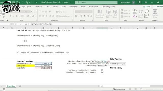
Task: Click Delete cells button
Action: pyautogui.click(x=125, y=13)
